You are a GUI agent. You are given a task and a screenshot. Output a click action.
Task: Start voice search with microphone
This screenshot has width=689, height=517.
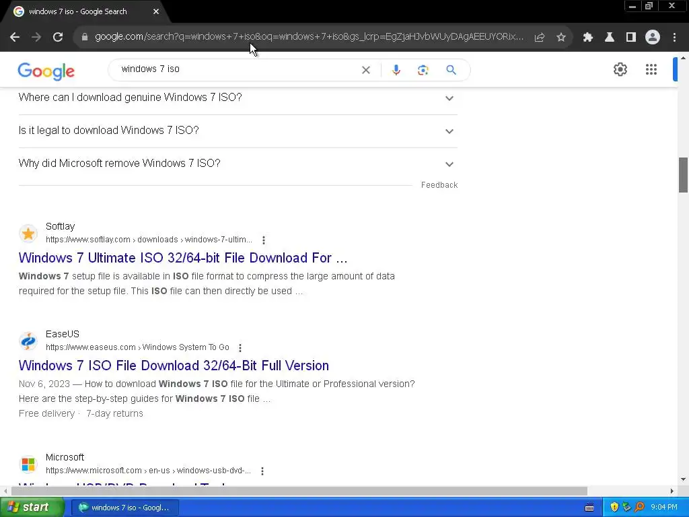[396, 70]
